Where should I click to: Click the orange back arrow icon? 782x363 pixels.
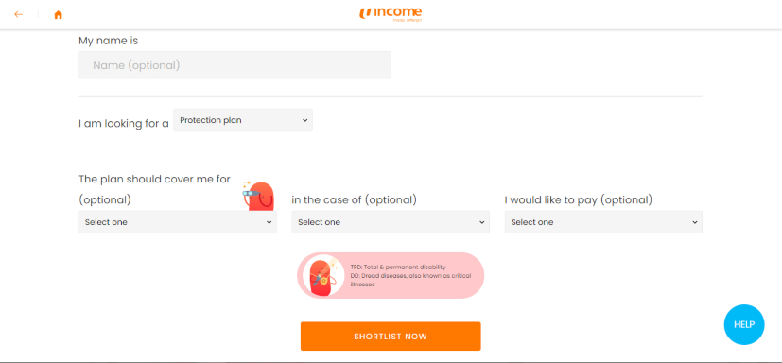click(19, 14)
